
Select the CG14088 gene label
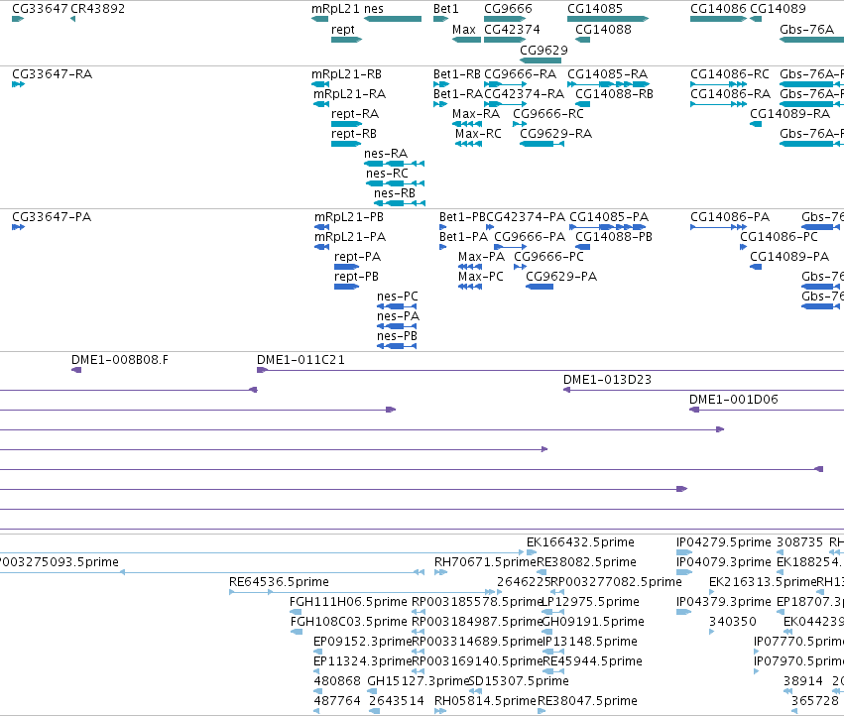[603, 30]
